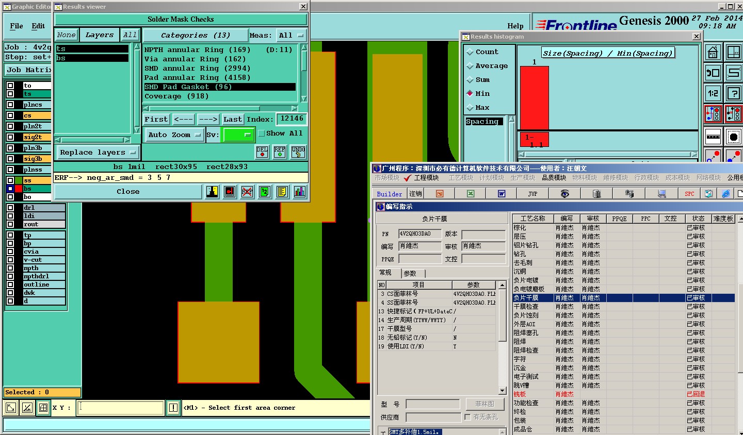Screen dimensions: 743x435
Task: Toggle the checkbox beside layer drl
Action: point(10,208)
